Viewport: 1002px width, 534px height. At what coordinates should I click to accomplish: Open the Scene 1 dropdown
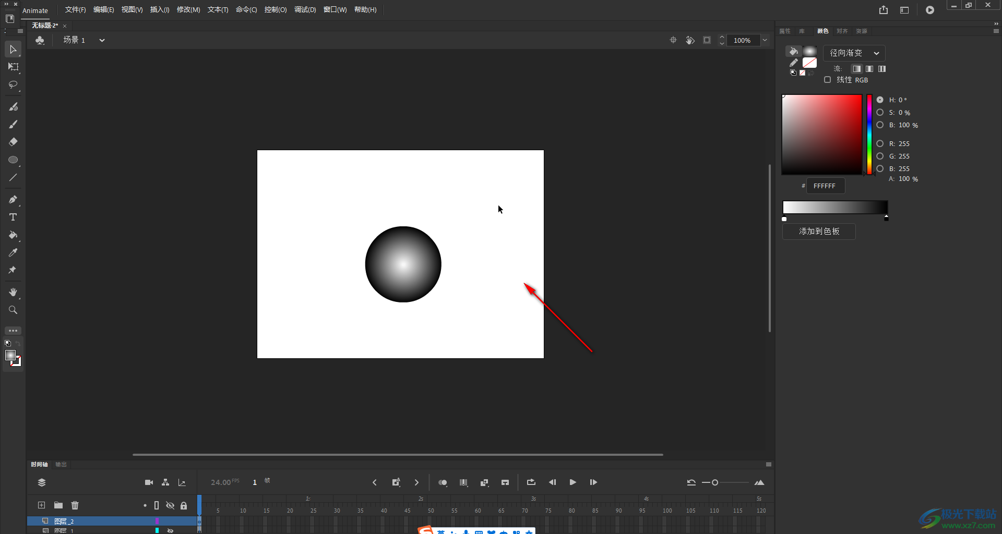pyautogui.click(x=102, y=40)
